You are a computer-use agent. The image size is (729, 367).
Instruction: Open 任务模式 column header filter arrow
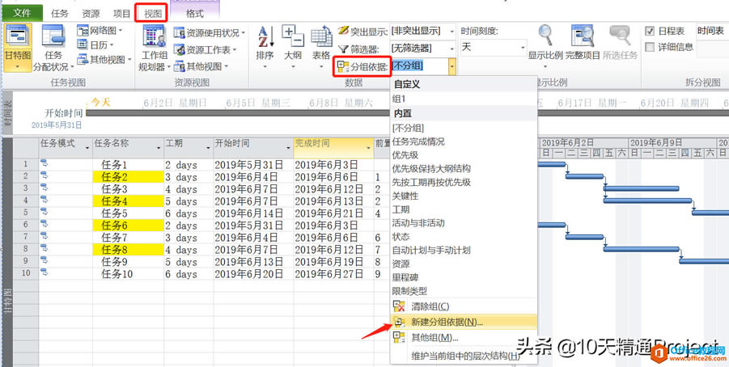[88, 148]
